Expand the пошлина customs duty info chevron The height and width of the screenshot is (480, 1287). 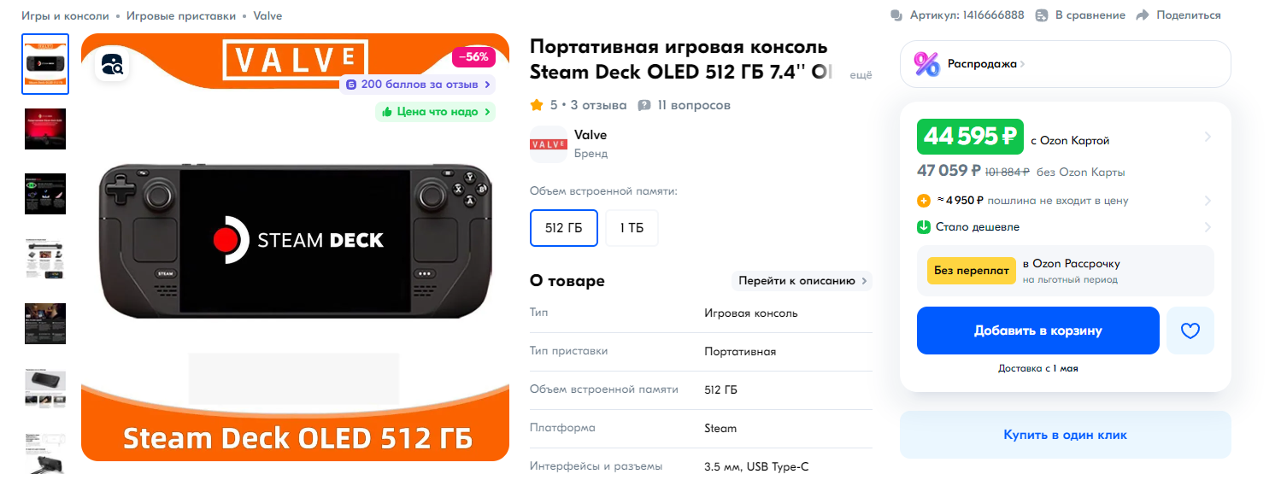[1208, 201]
